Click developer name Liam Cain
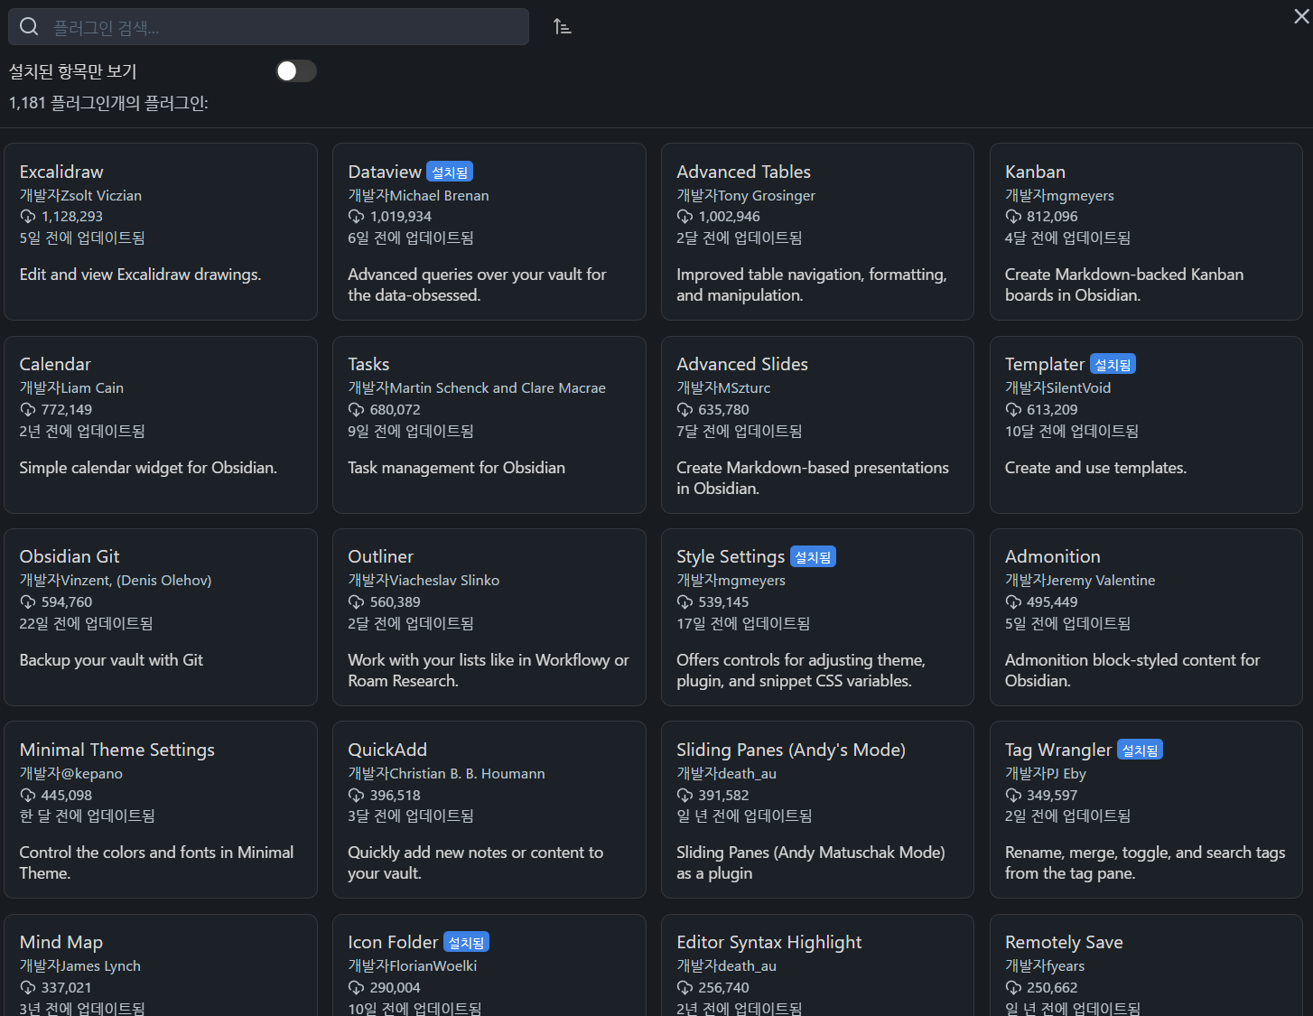Viewport: 1313px width, 1016px height. 92,387
